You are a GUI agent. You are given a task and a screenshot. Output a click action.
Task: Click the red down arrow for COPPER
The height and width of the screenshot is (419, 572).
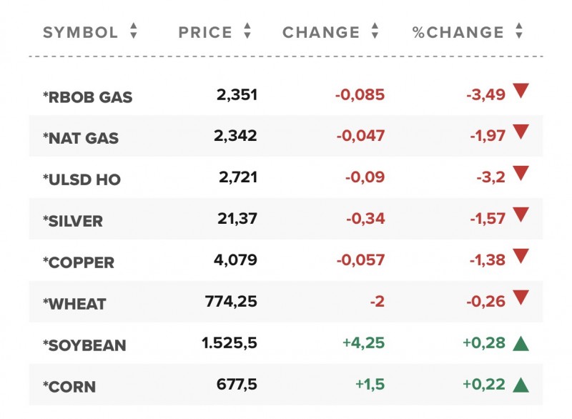pos(521,257)
